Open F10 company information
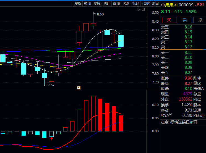The height and width of the screenshot is (153, 206). point(126,3)
